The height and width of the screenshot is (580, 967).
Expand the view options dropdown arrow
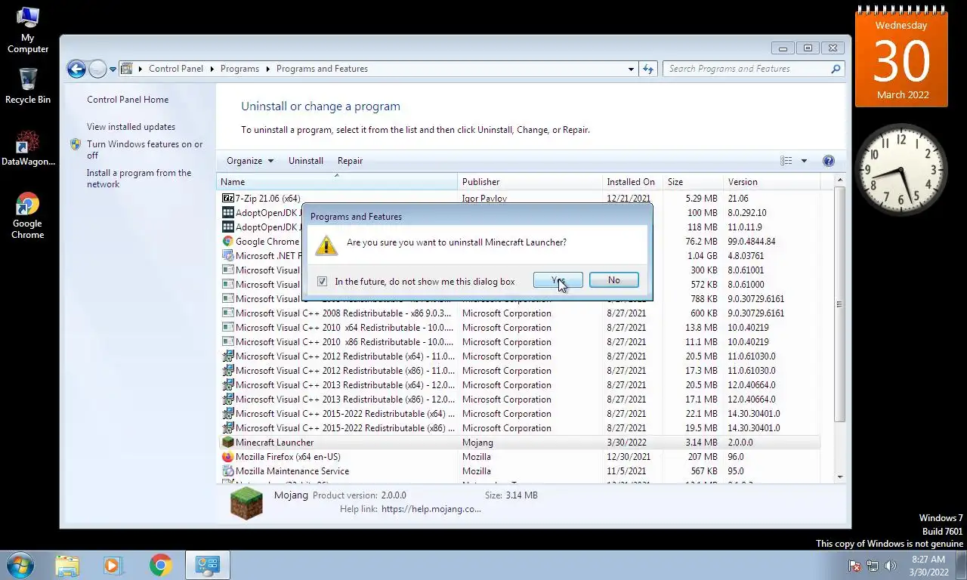[x=804, y=161]
